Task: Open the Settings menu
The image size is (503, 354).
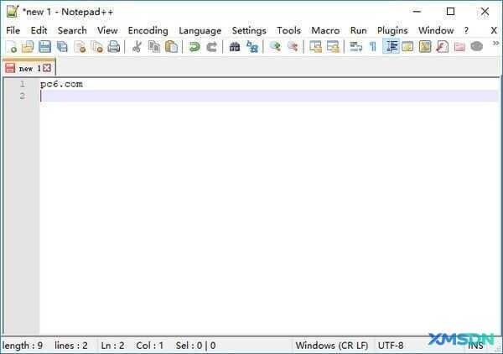Action: coord(249,30)
